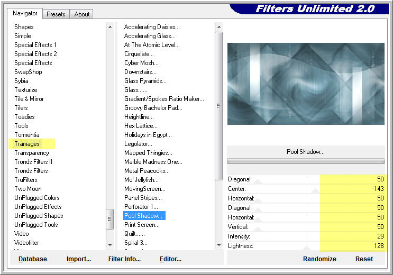The image size is (393, 275).
Task: Select UnPlugged Colors category
Action: (37, 198)
